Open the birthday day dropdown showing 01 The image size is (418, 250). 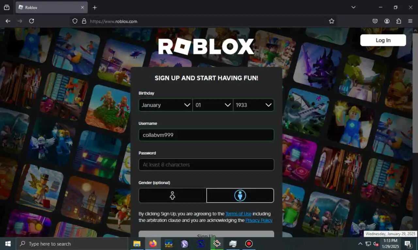[x=213, y=105]
